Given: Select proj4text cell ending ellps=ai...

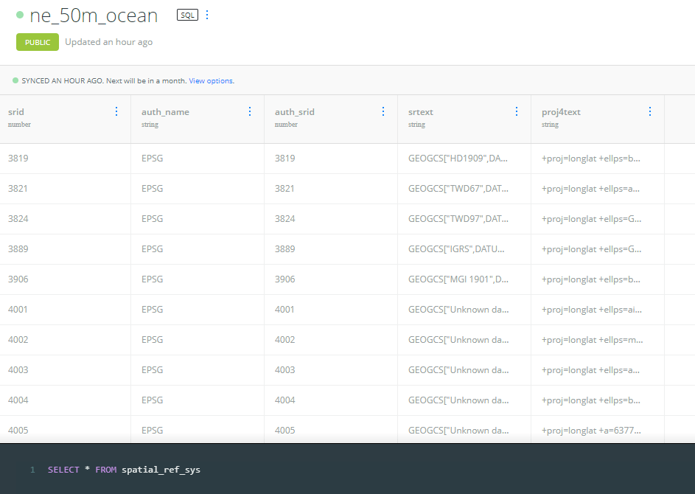Looking at the screenshot, I should [x=598, y=309].
